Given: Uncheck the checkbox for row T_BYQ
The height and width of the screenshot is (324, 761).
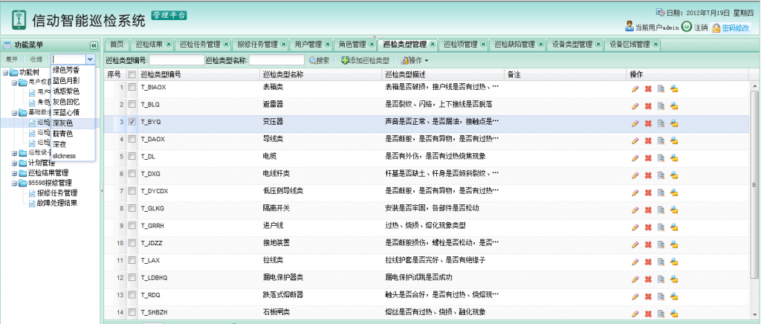Looking at the screenshot, I should click(x=132, y=122).
